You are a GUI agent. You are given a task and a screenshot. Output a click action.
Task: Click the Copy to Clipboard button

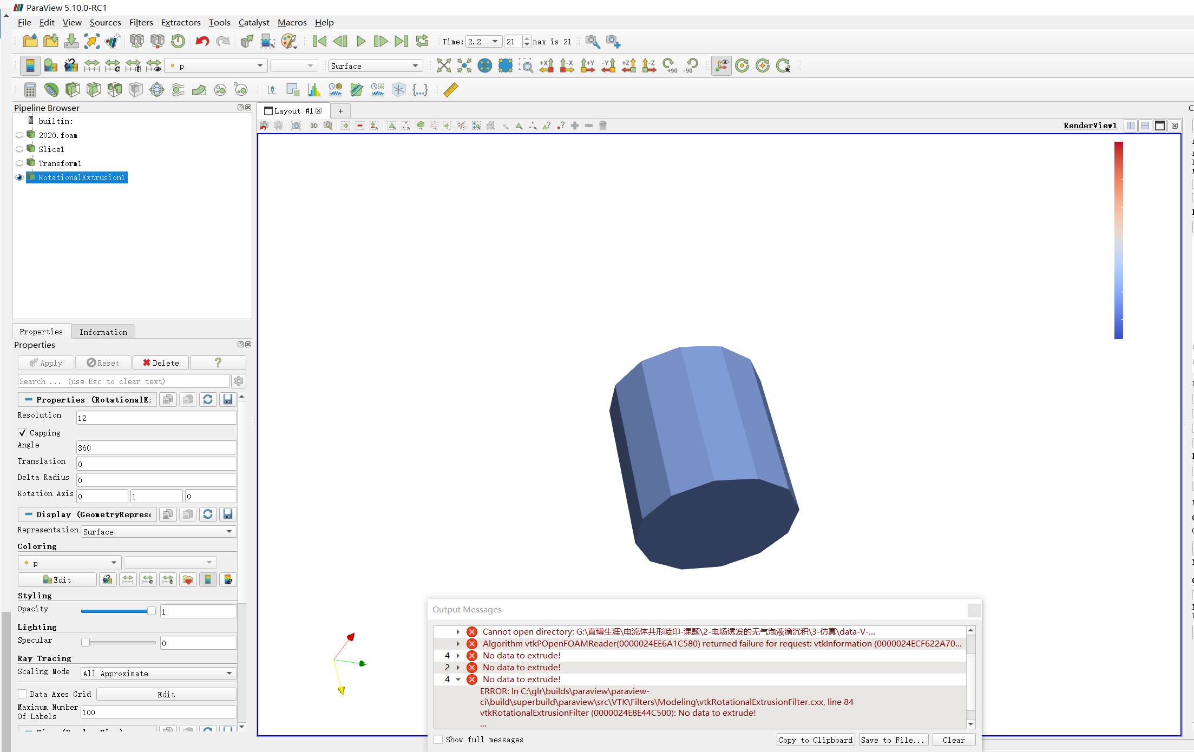pyautogui.click(x=815, y=740)
